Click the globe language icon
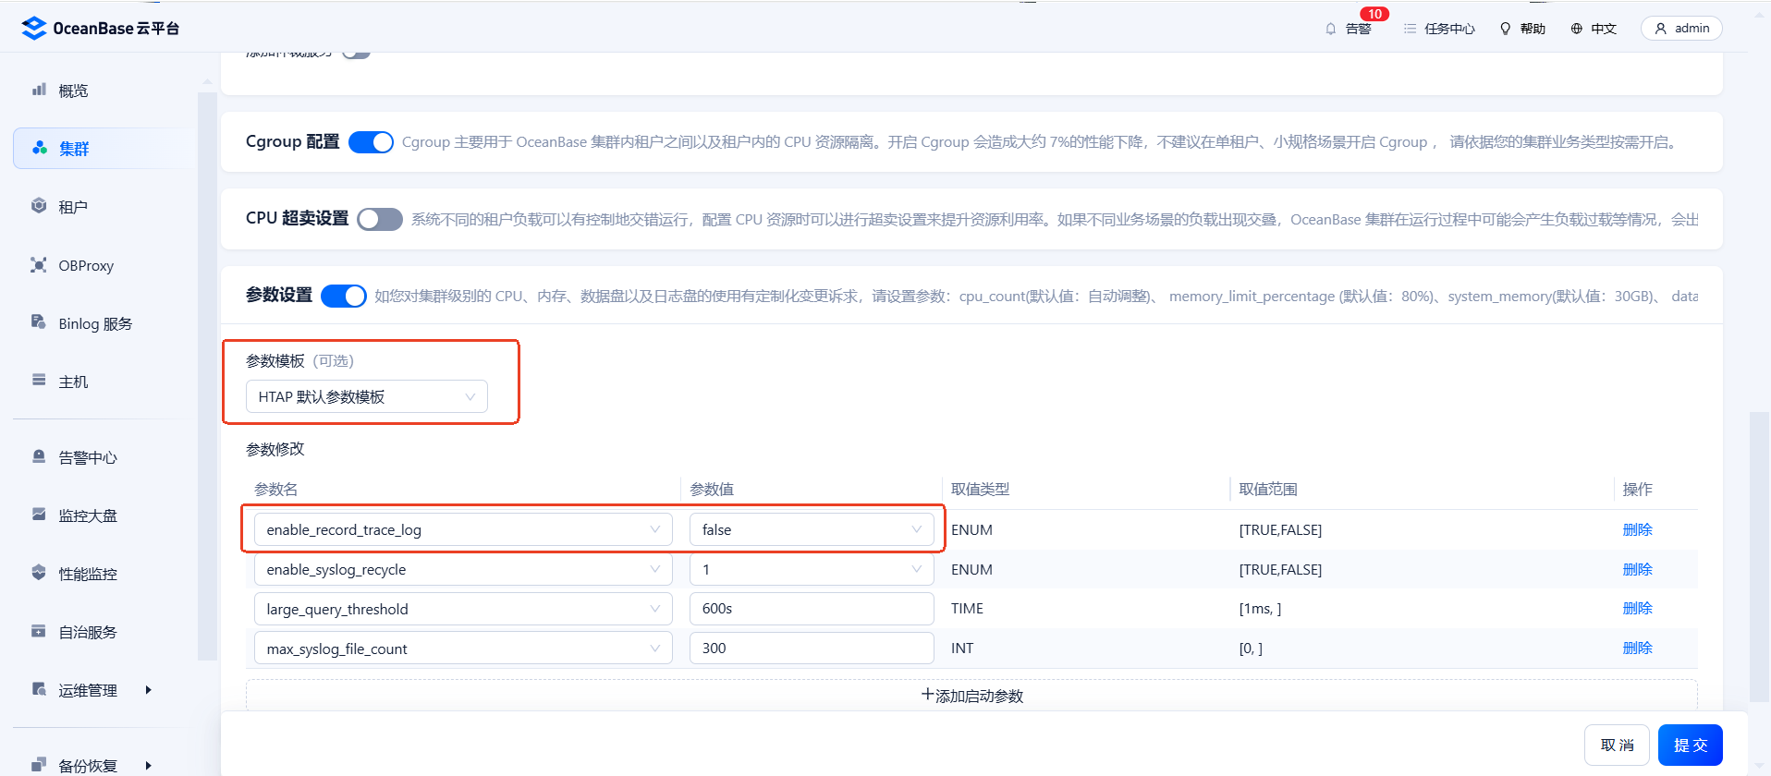Viewport: 1771px width, 776px height. 1577,29
